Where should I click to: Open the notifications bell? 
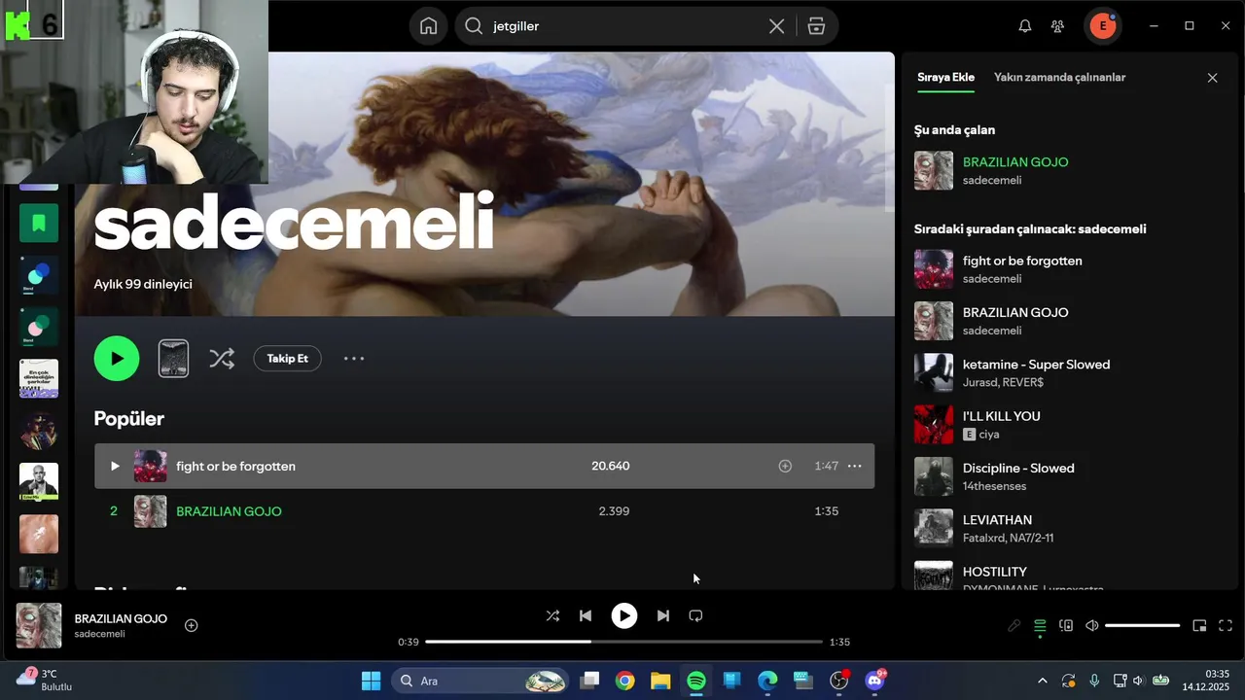(x=1024, y=26)
